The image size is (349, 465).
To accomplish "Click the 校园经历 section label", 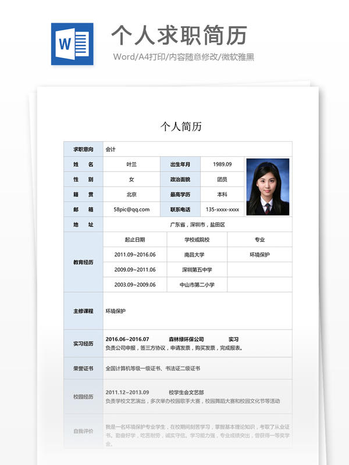I will pos(83,397).
